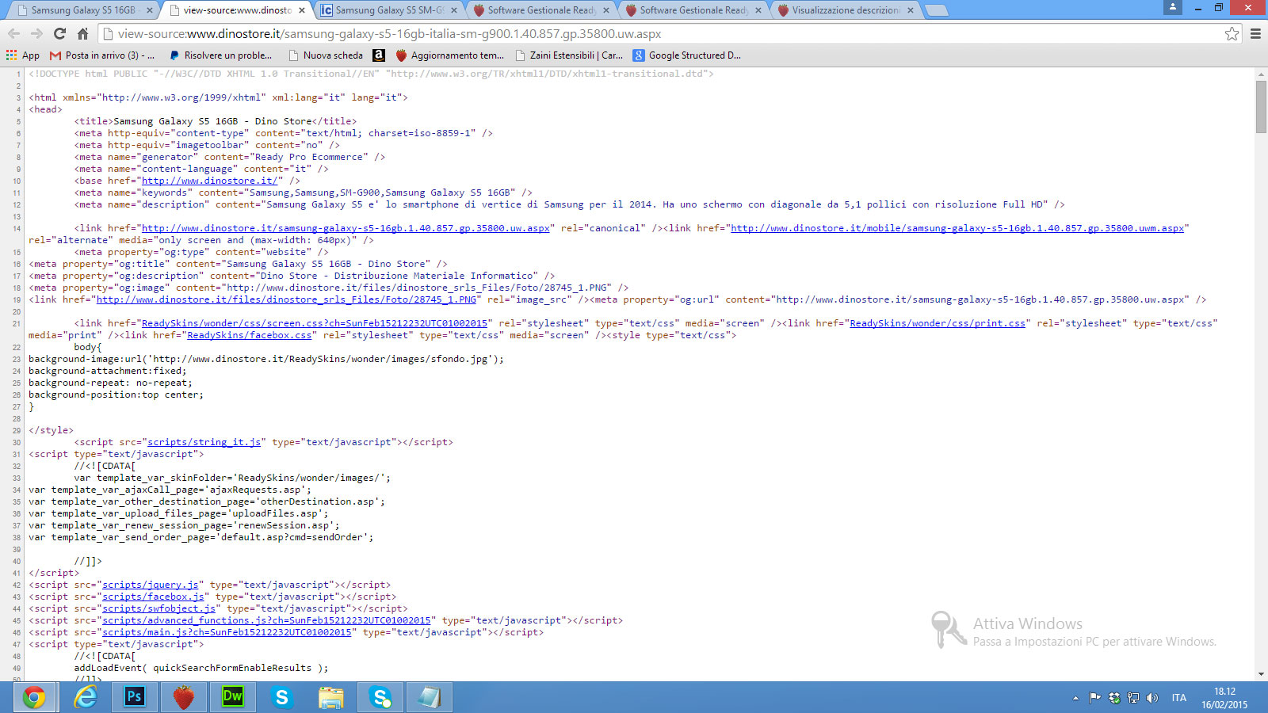Open the first Skype taskbar icon

point(281,697)
